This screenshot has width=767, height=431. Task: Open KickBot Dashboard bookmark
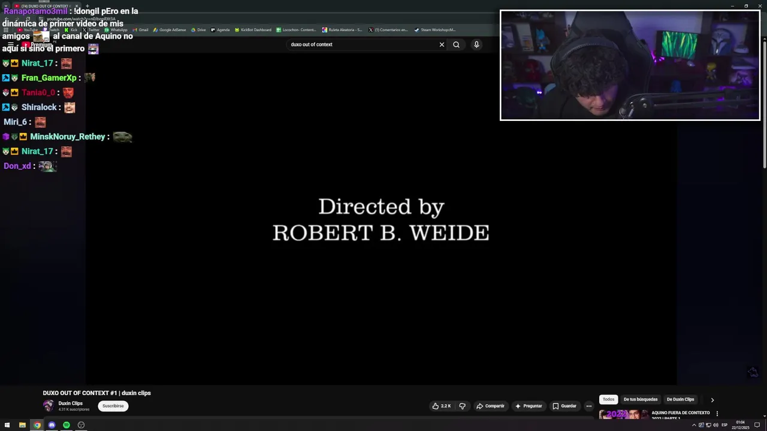(x=253, y=29)
